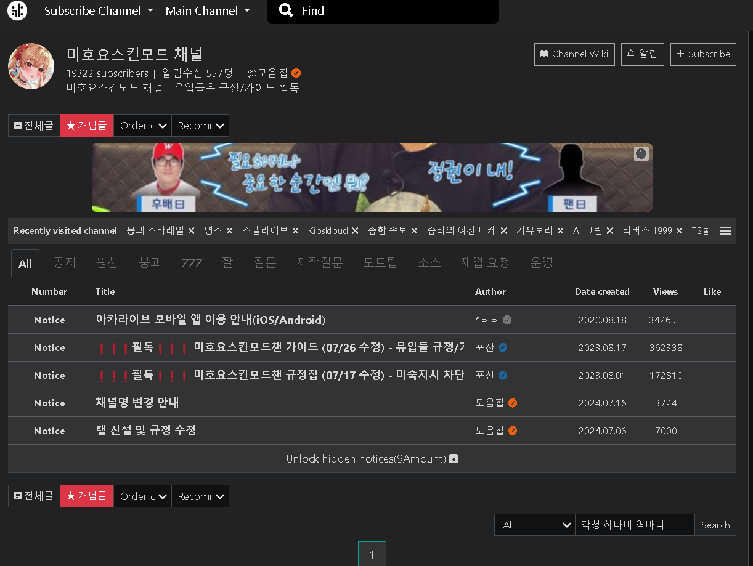Open 아카라이브 모바일 앱 이용 안내 notice
753x566 pixels.
pos(211,320)
